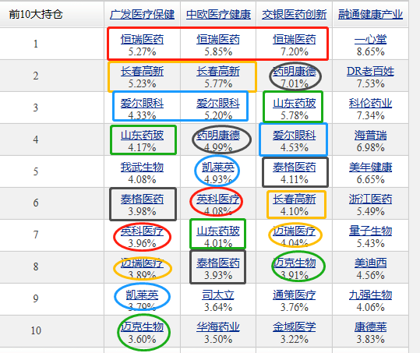Viewport: 420px width, 353px height.
Task: Click 迈瑞医疗 with 3.89% holding
Action: click(x=143, y=263)
